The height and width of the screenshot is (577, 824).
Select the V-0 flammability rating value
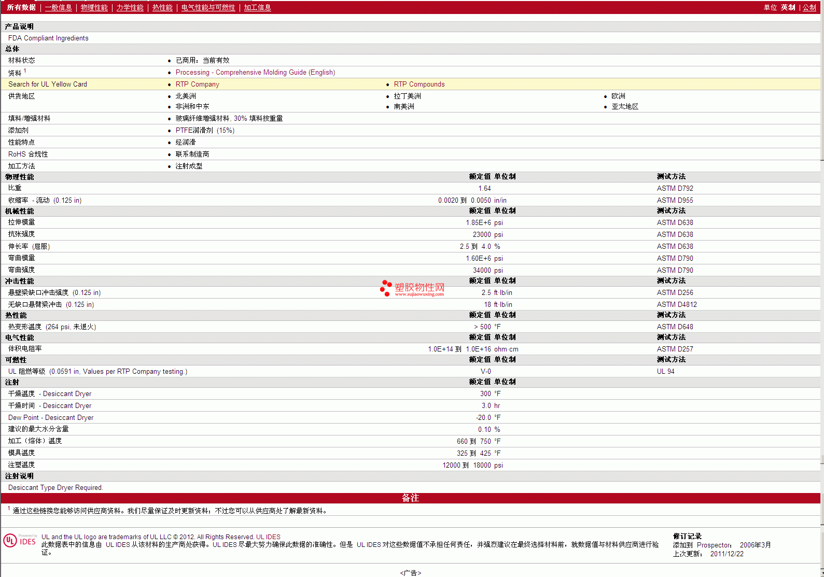(485, 372)
